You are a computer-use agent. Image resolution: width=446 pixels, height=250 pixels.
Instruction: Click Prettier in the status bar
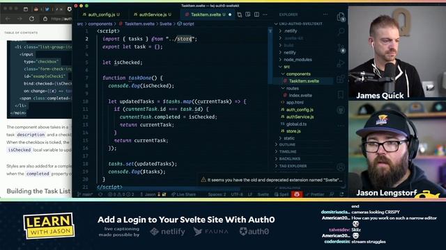[314, 194]
